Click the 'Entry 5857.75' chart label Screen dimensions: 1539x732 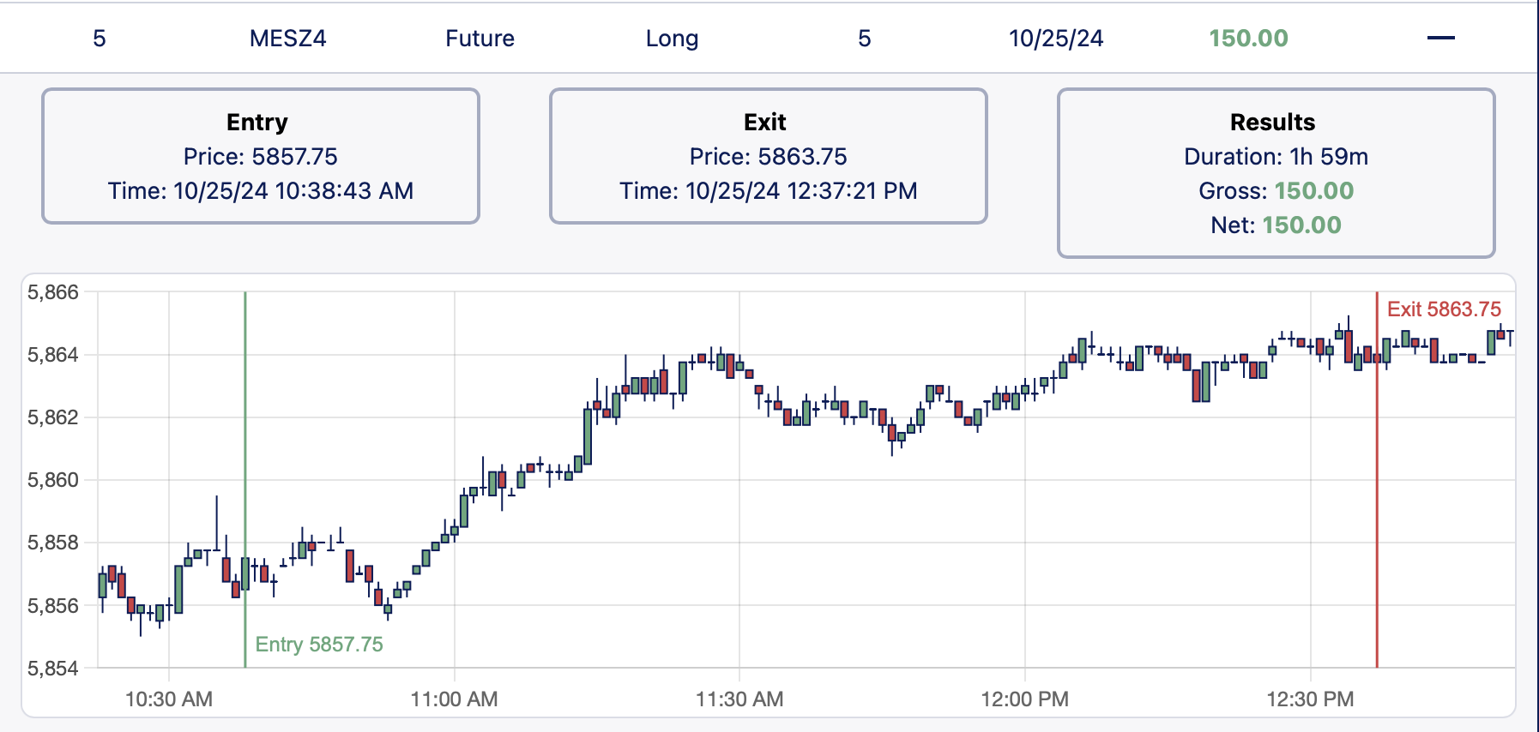[x=319, y=645]
